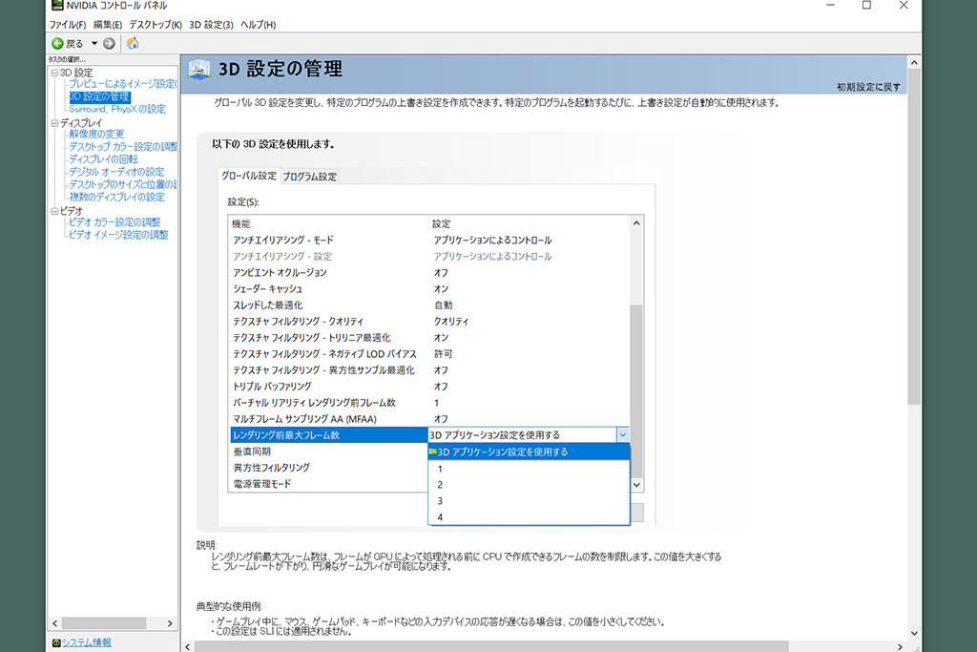This screenshot has height=652, width=977.
Task: Select the マルチフレーム サンプリング AA (MFAA) row
Action: tap(429, 419)
